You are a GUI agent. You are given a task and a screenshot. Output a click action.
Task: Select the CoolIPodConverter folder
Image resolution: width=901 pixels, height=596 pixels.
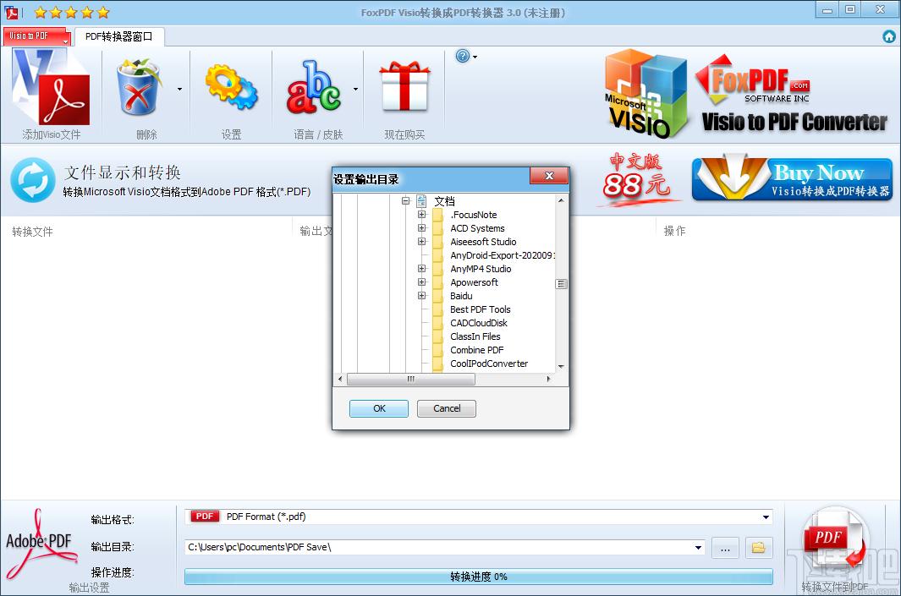(x=489, y=364)
